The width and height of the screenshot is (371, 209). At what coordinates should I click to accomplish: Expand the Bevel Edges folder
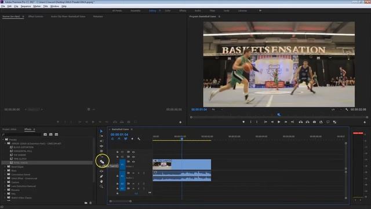(5, 167)
